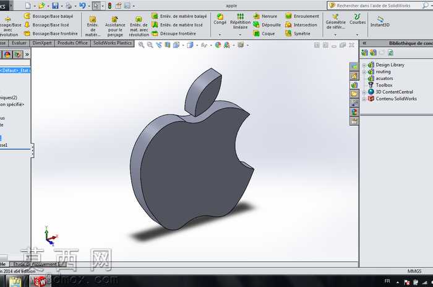
Task: Select Enlèv. de mat. avec révolution
Action: tap(139, 26)
